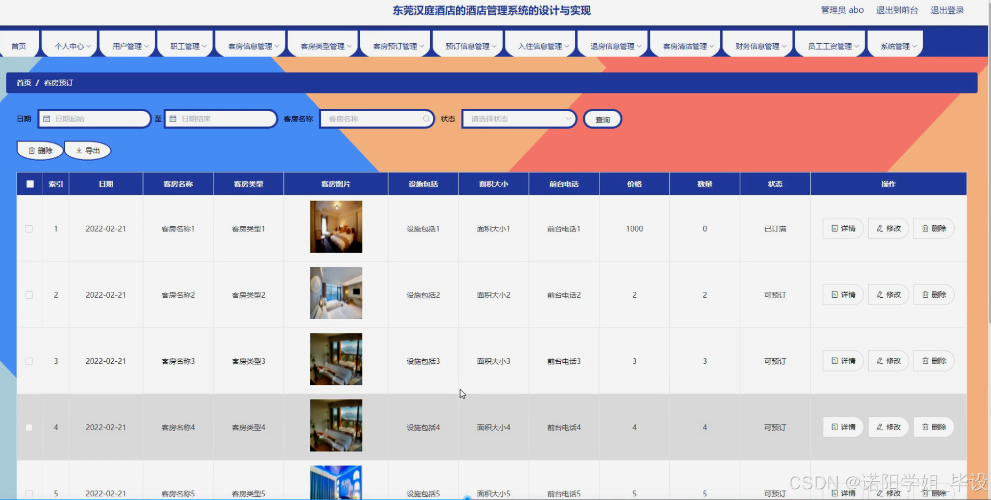Open room photo thumbnail in row 4
The image size is (991, 500).
click(336, 425)
